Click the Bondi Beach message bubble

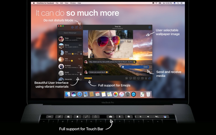[x=112, y=62]
